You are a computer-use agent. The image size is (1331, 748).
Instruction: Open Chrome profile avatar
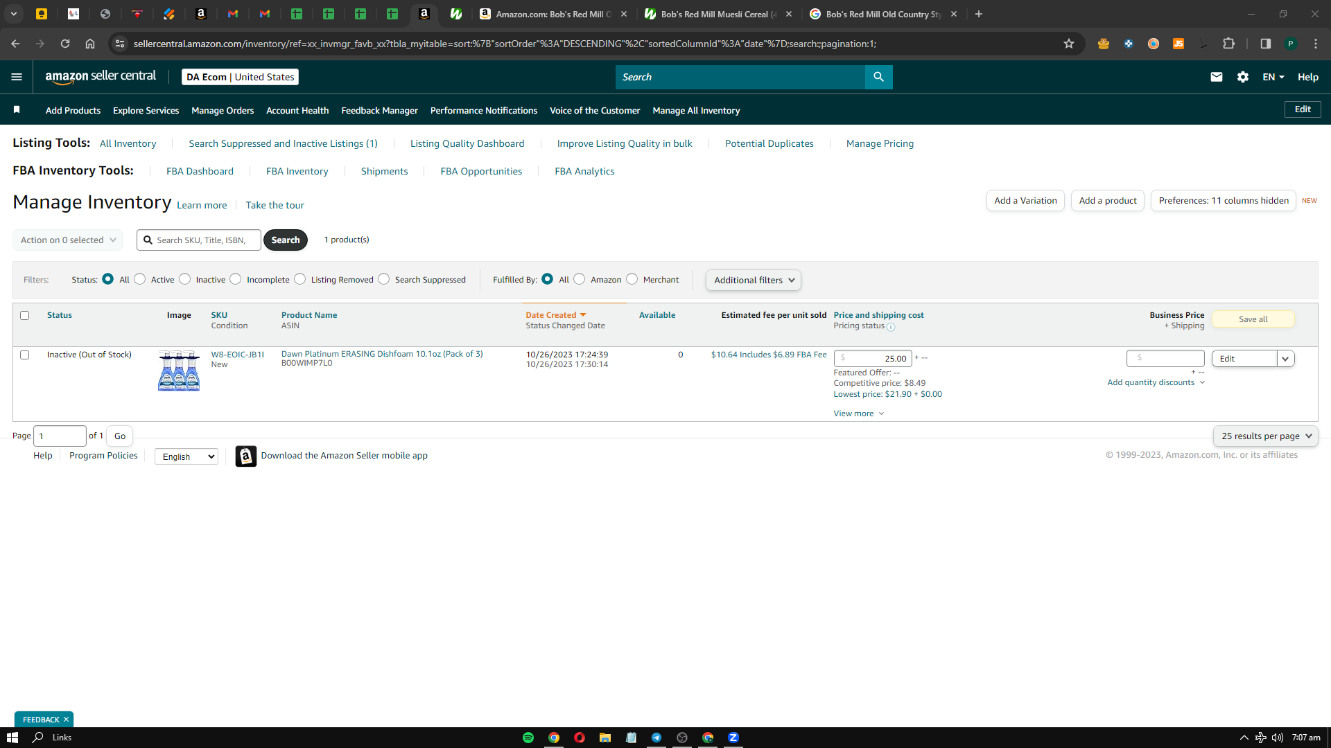pos(1291,44)
